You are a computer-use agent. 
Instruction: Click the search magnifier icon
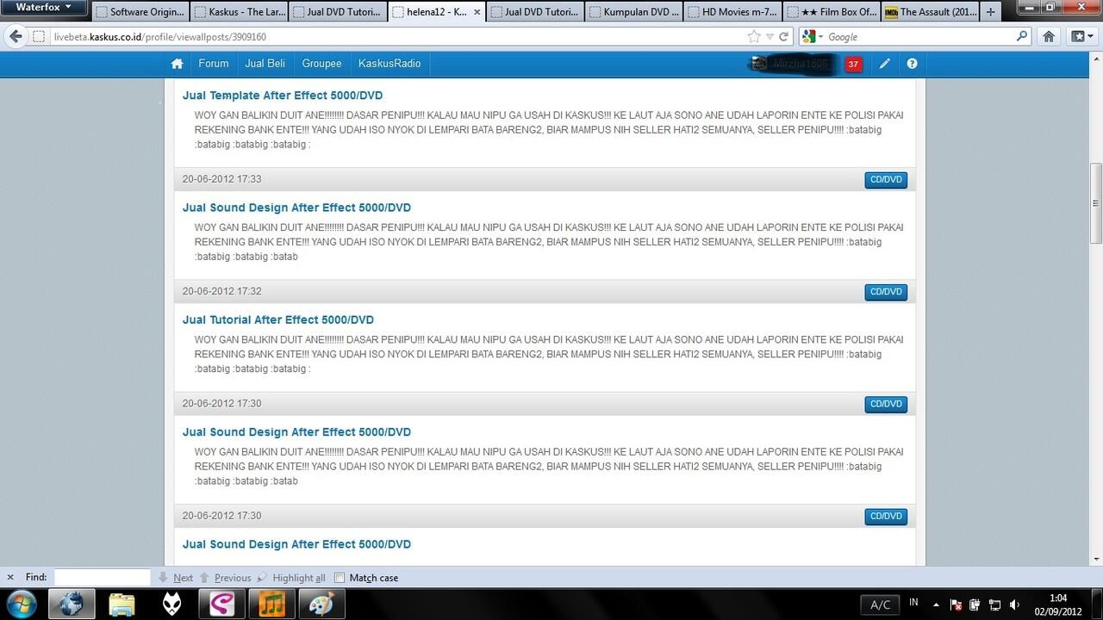coord(1022,36)
